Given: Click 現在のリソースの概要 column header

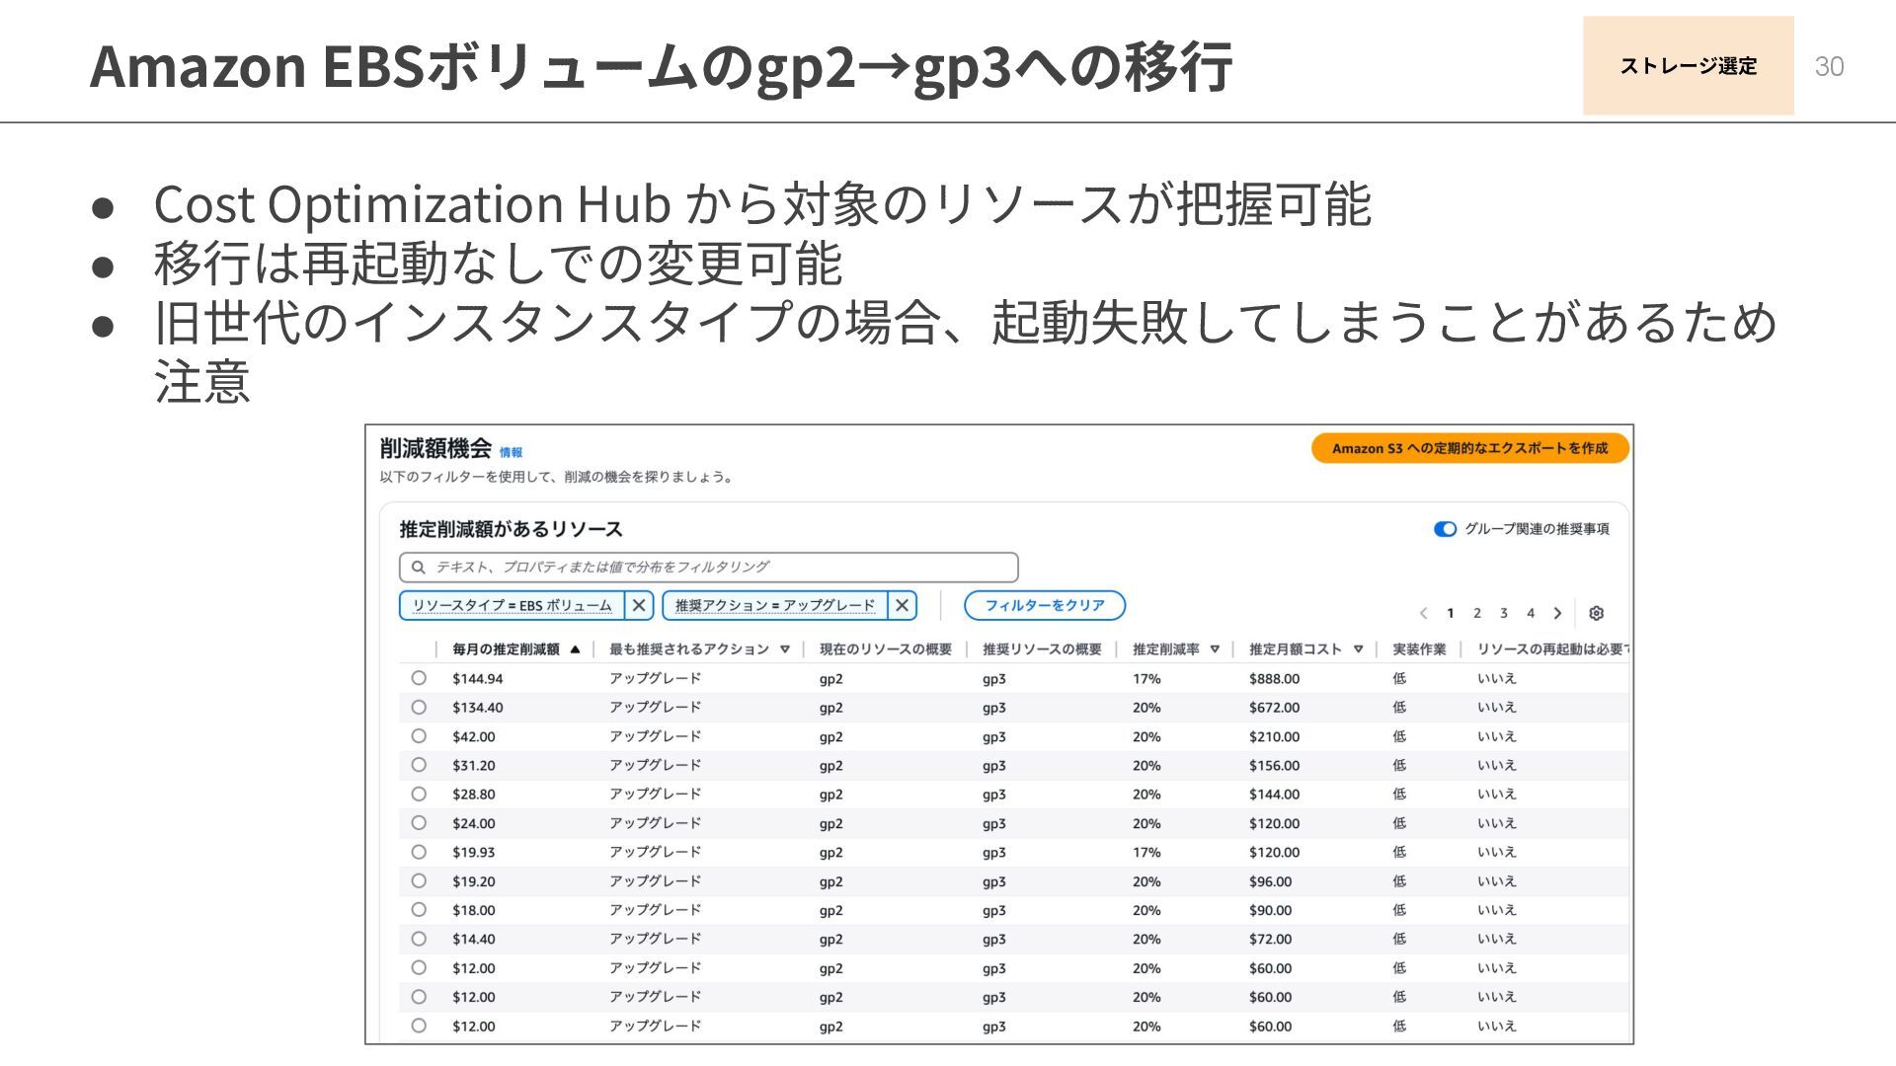Looking at the screenshot, I should coord(886,649).
